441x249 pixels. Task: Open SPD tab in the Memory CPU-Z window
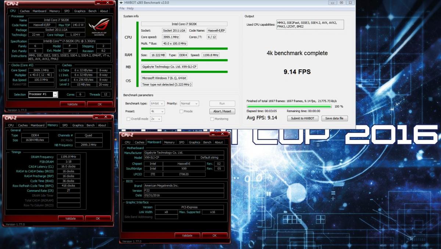(65, 125)
